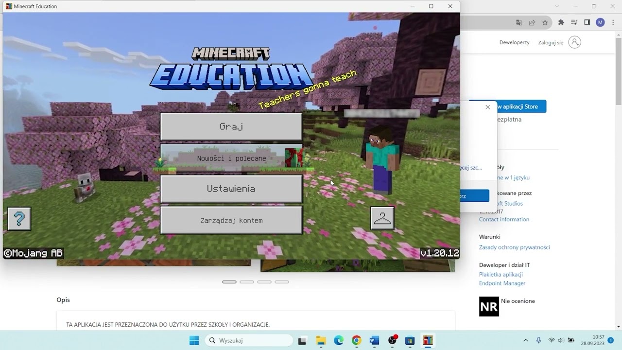Open Chrome profile avatar M

600,22
